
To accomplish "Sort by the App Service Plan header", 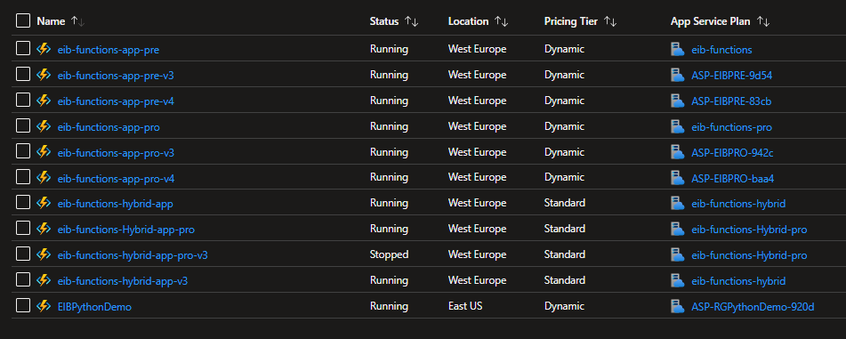I will 721,21.
